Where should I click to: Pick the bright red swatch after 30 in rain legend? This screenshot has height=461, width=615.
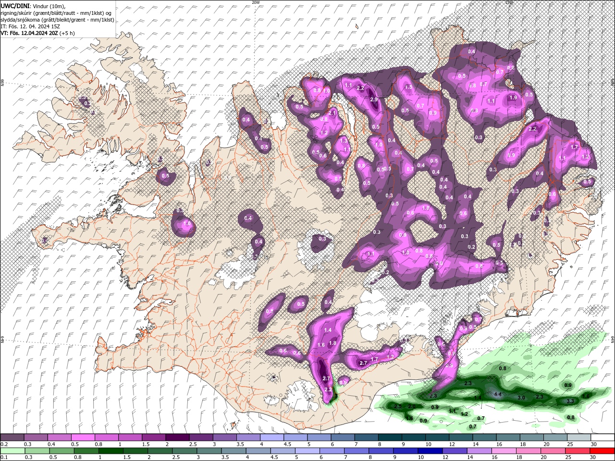point(603,451)
